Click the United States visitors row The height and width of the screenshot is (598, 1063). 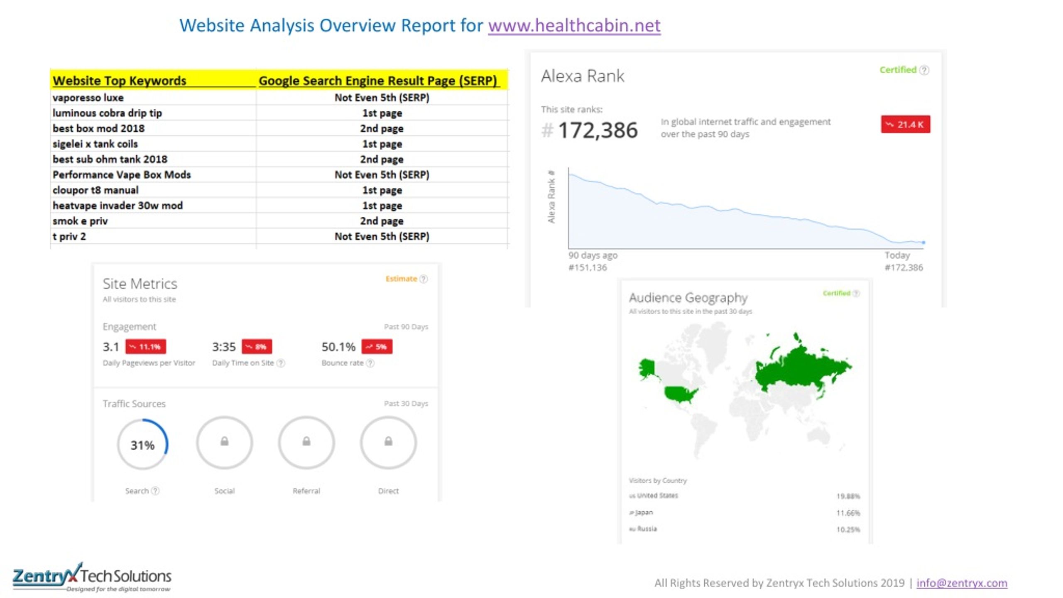[744, 496]
